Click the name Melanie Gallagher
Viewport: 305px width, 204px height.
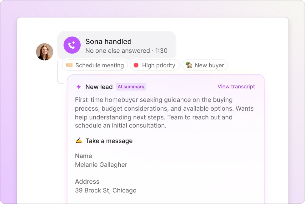(101, 165)
